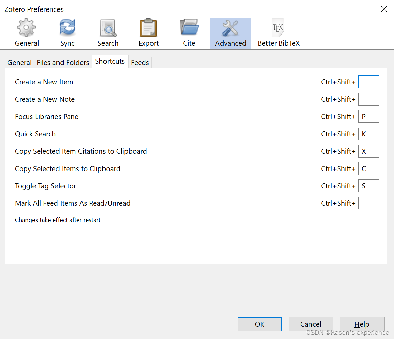Select the Advanced wrench and screwdriver icon
This screenshot has width=394, height=339.
(x=230, y=28)
